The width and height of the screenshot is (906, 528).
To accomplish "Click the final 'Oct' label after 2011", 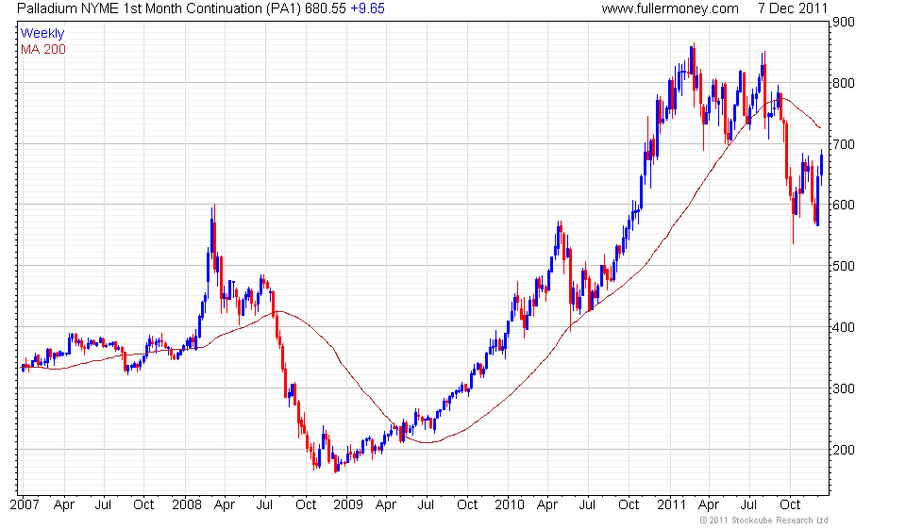I will [790, 505].
